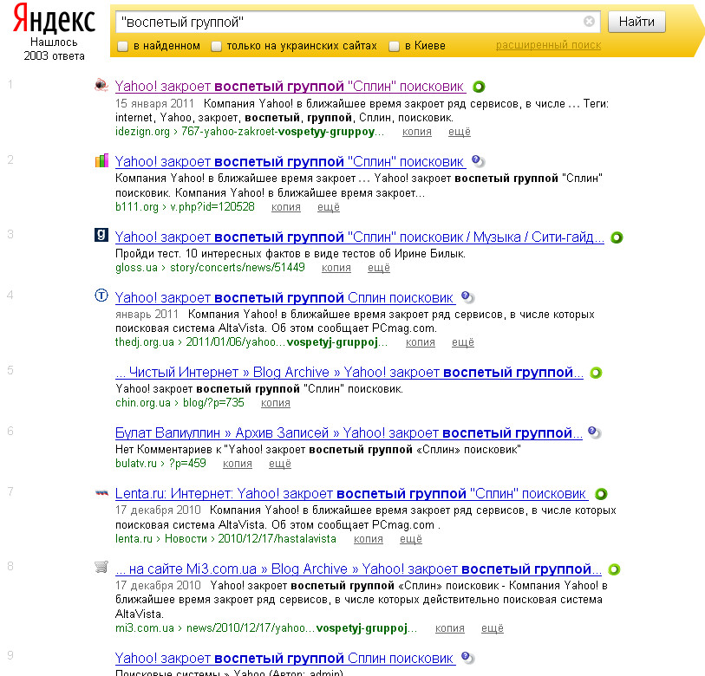Click the thedj.org.ua favicon

(x=101, y=296)
